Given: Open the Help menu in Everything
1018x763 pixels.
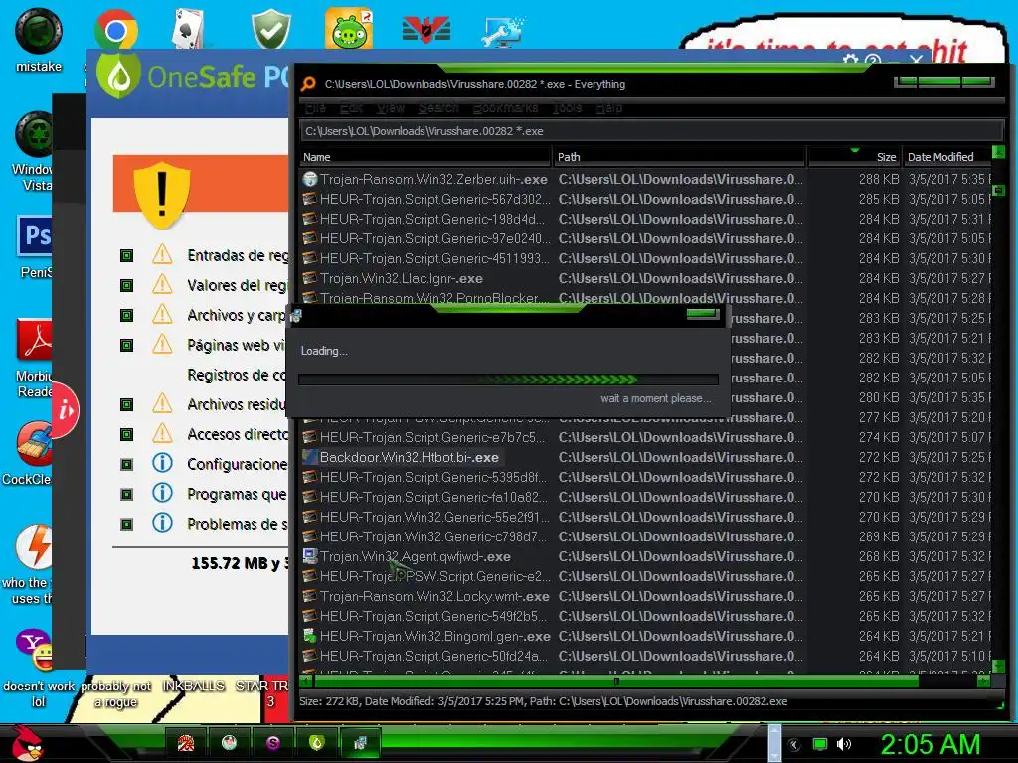Looking at the screenshot, I should [x=609, y=107].
